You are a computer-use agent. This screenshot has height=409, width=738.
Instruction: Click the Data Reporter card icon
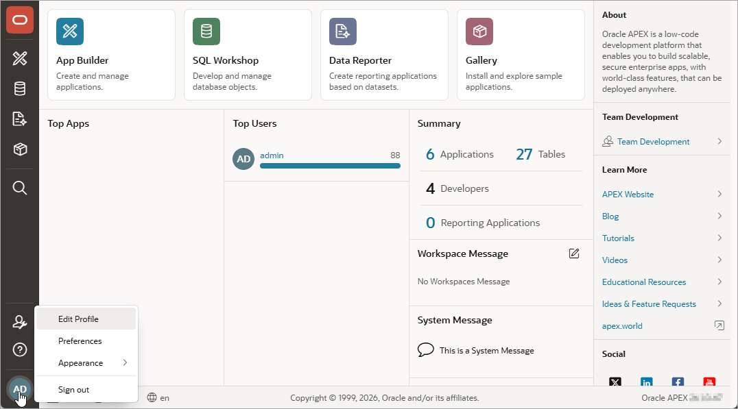pos(343,32)
